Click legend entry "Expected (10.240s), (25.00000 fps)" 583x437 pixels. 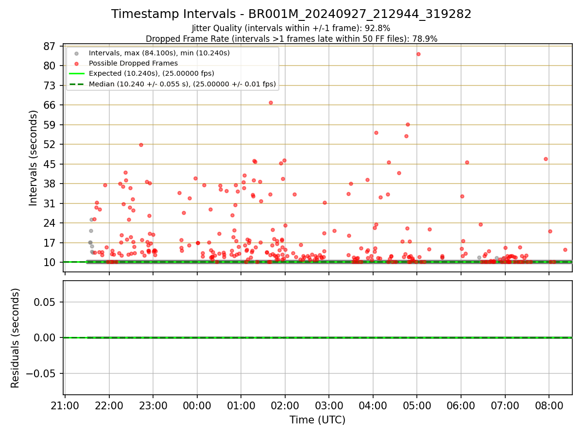point(152,73)
